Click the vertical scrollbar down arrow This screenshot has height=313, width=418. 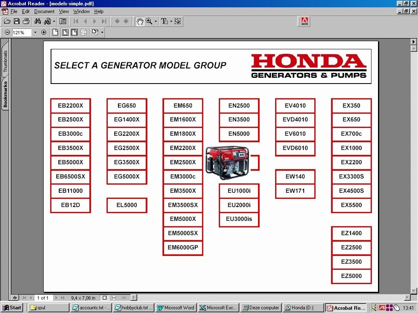[x=414, y=291]
